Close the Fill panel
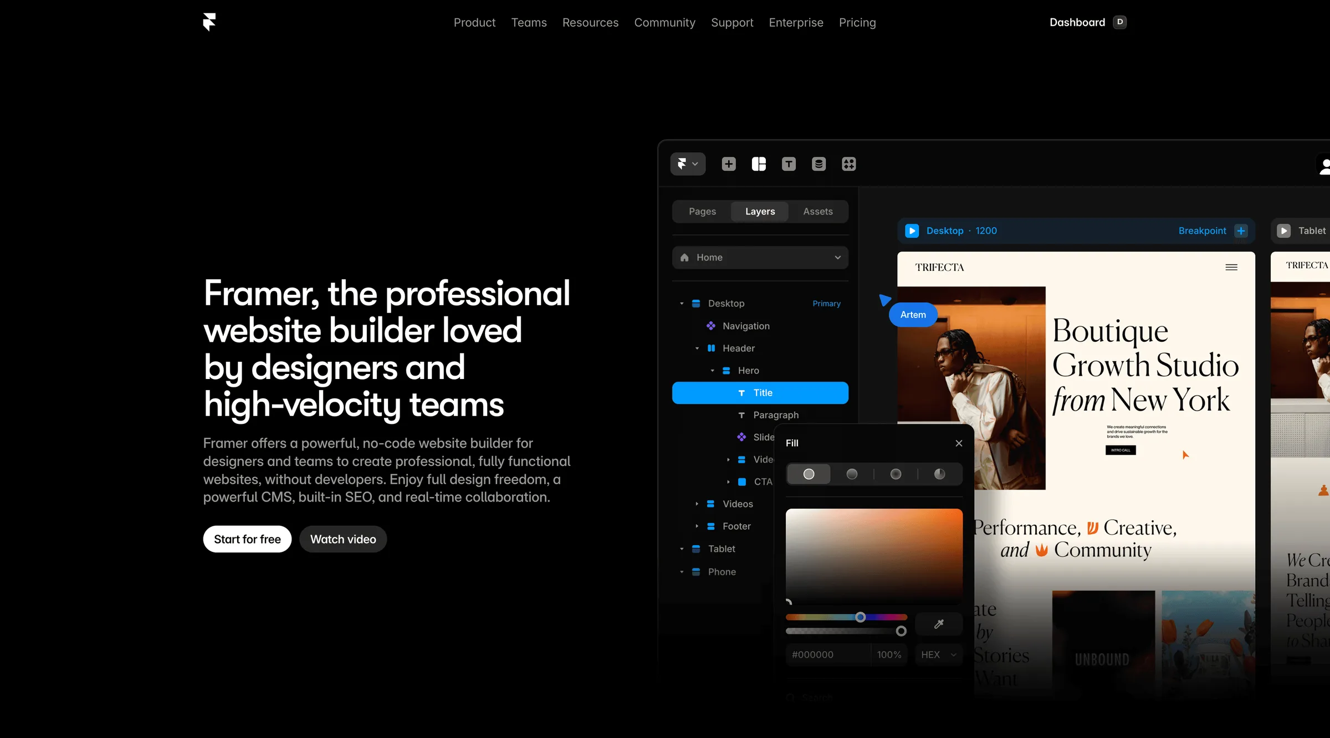 coord(959,443)
